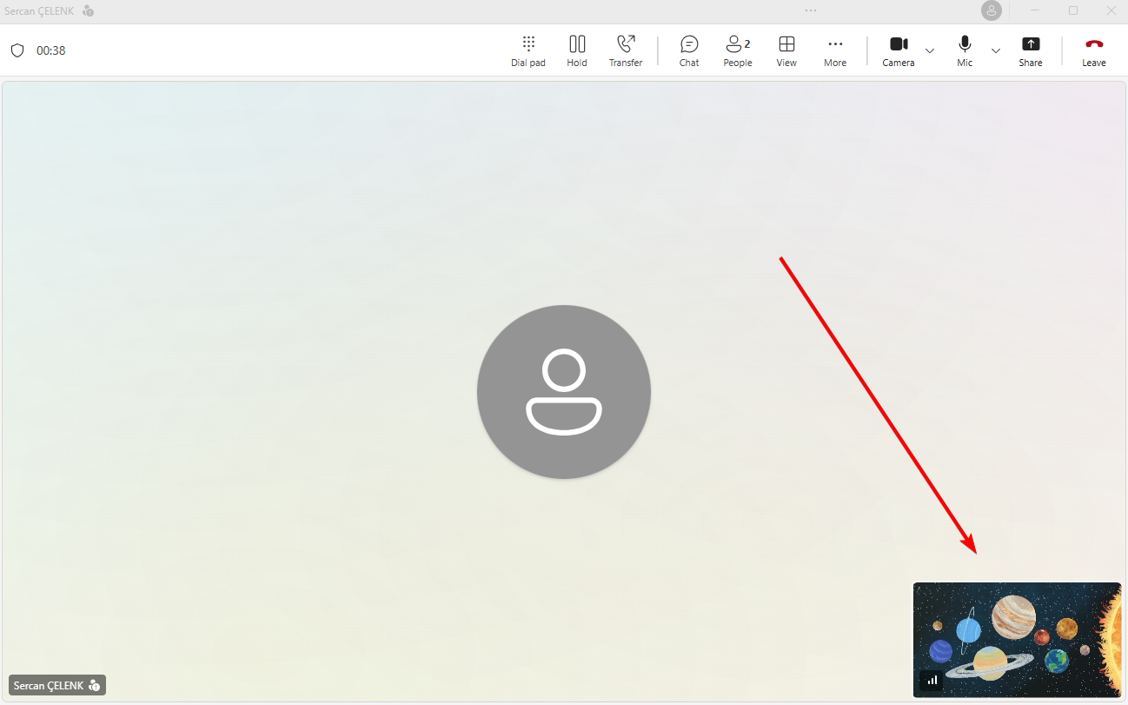This screenshot has height=705, width=1128.
Task: Mute the Mic
Action: 965,50
